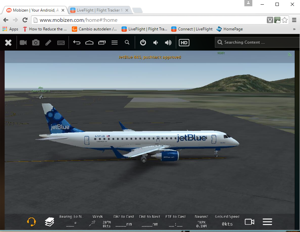Screen dimensions: 300x232
Task: Tap the Android home icon
Action: tap(89, 42)
